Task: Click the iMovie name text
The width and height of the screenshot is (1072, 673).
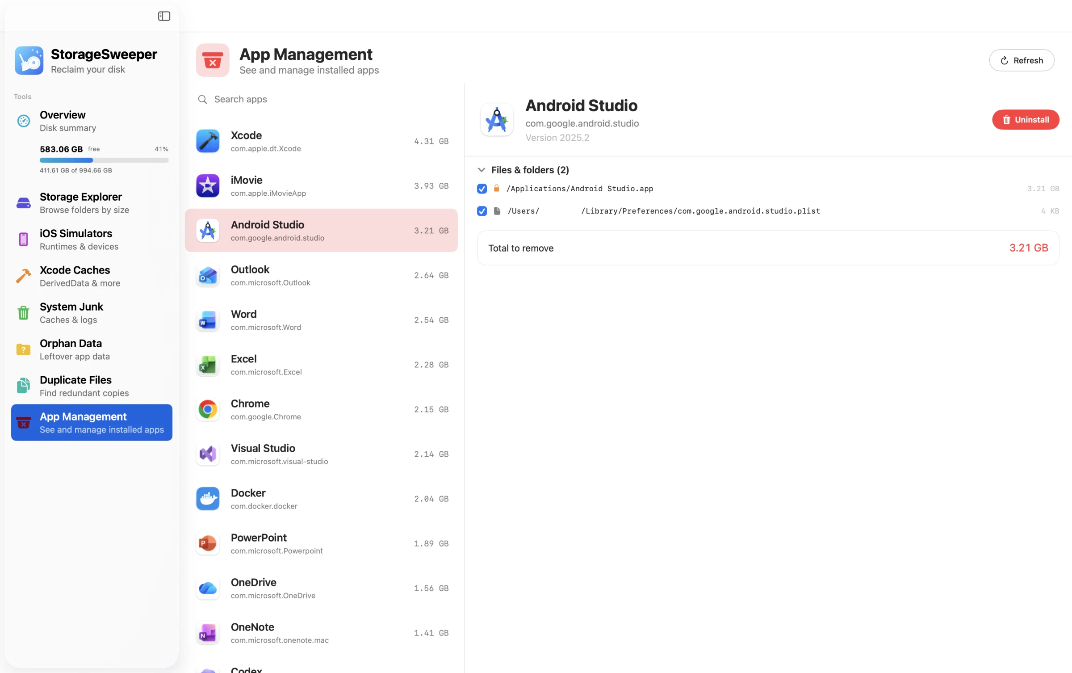Action: click(247, 180)
